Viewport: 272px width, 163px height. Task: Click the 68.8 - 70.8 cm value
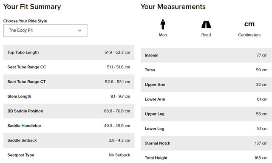117,111
